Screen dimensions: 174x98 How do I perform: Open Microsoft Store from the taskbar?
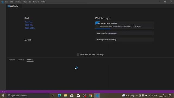click(x=72, y=96)
